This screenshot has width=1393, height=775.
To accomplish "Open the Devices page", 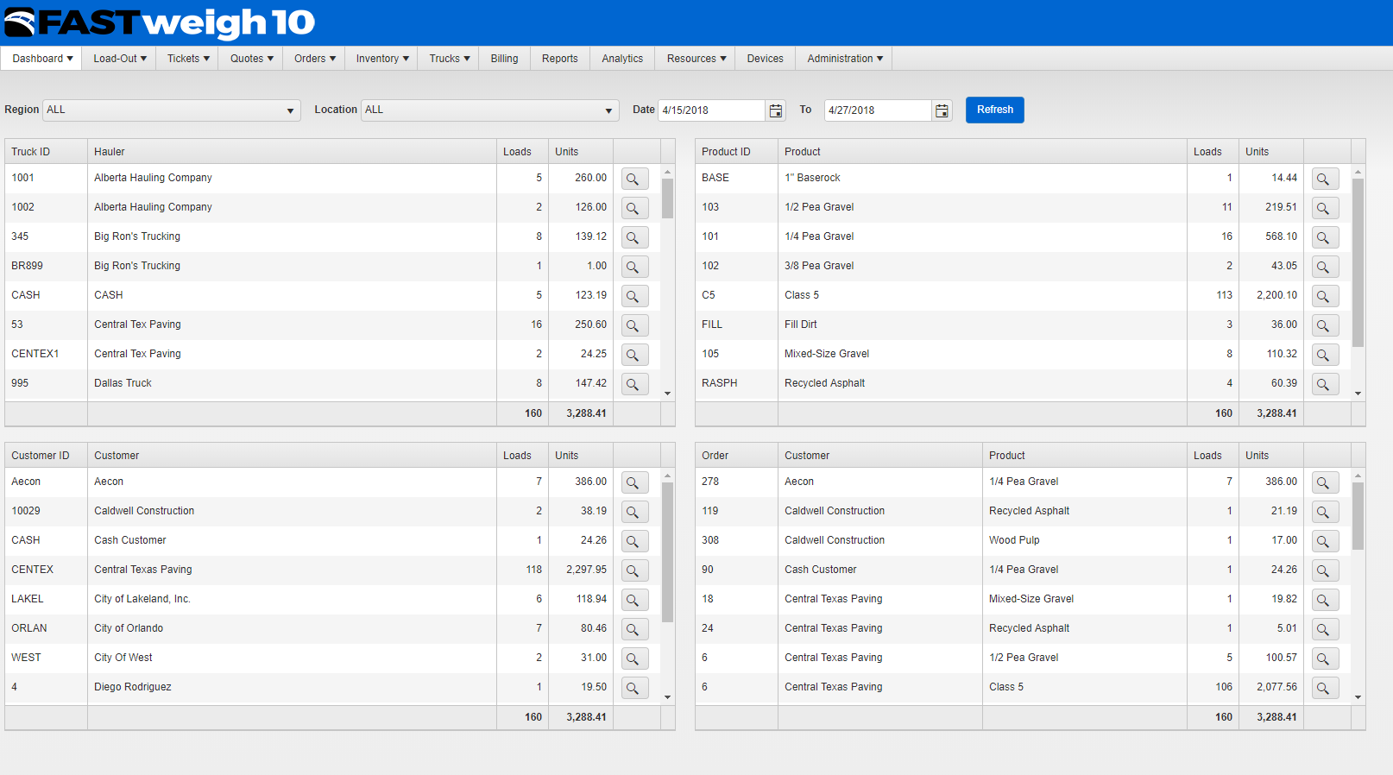I will click(766, 59).
